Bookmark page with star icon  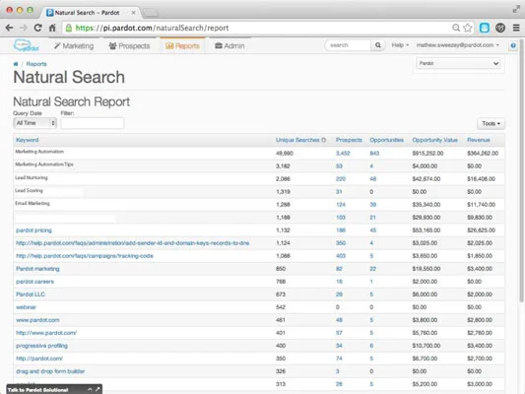point(468,28)
